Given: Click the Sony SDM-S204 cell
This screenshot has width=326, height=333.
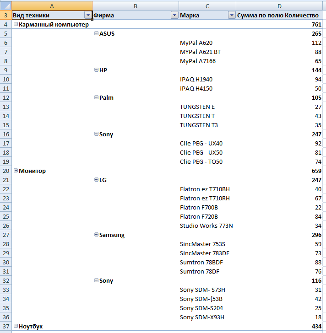Looking at the screenshot, I should pyautogui.click(x=207, y=308).
